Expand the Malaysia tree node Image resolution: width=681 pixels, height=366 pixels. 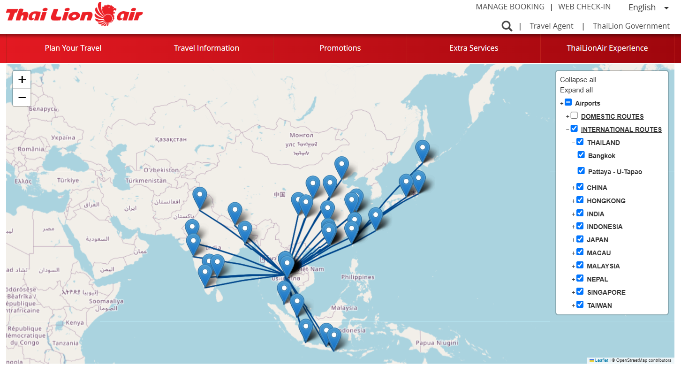[574, 266]
